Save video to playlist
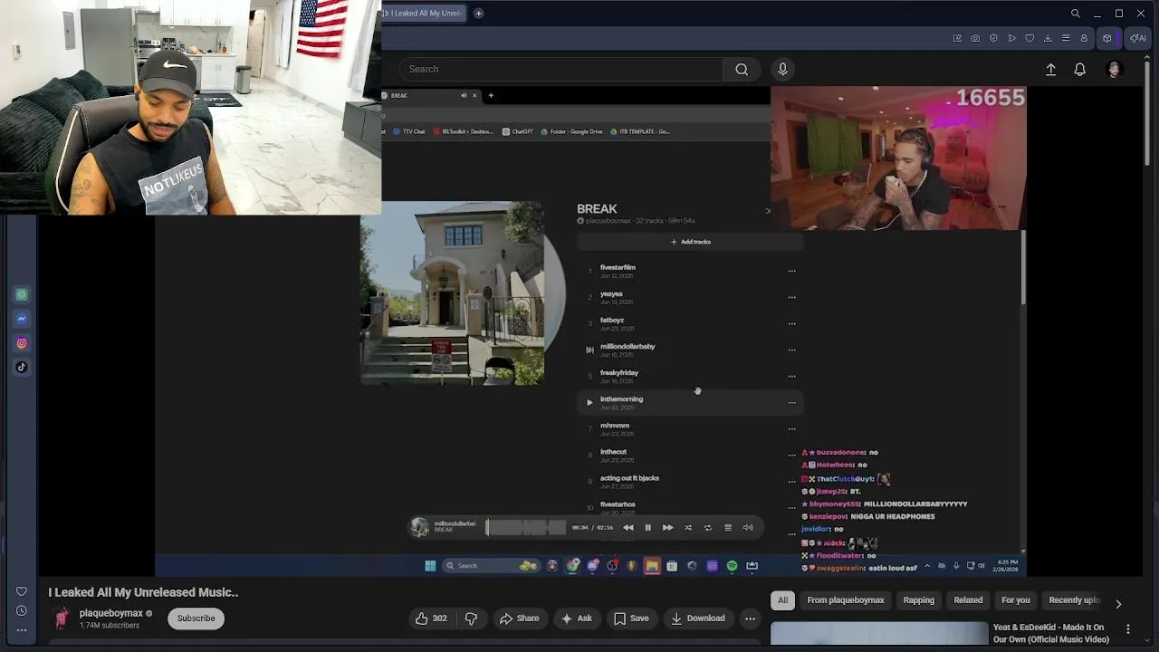The height and width of the screenshot is (652, 1159). (x=631, y=618)
